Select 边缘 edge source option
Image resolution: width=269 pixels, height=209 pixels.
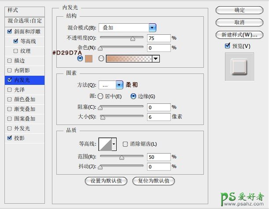[x=133, y=96]
